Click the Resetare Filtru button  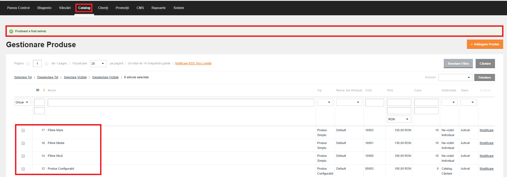point(458,64)
